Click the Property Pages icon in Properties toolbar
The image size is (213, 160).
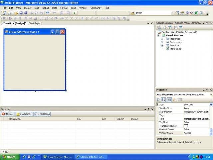tap(180, 100)
